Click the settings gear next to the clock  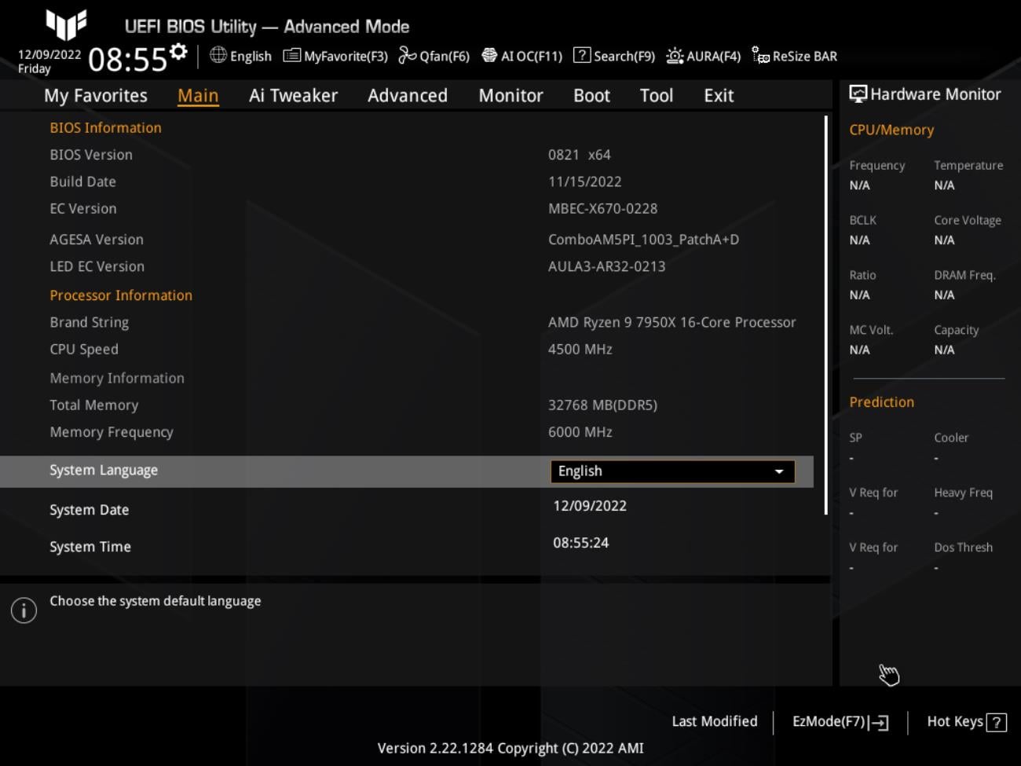coord(178,52)
